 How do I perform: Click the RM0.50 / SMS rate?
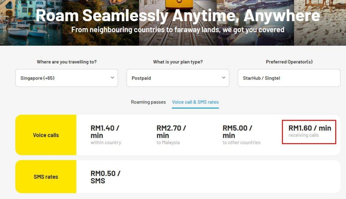click(x=105, y=177)
